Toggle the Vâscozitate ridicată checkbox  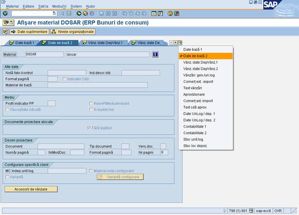(x=7, y=110)
